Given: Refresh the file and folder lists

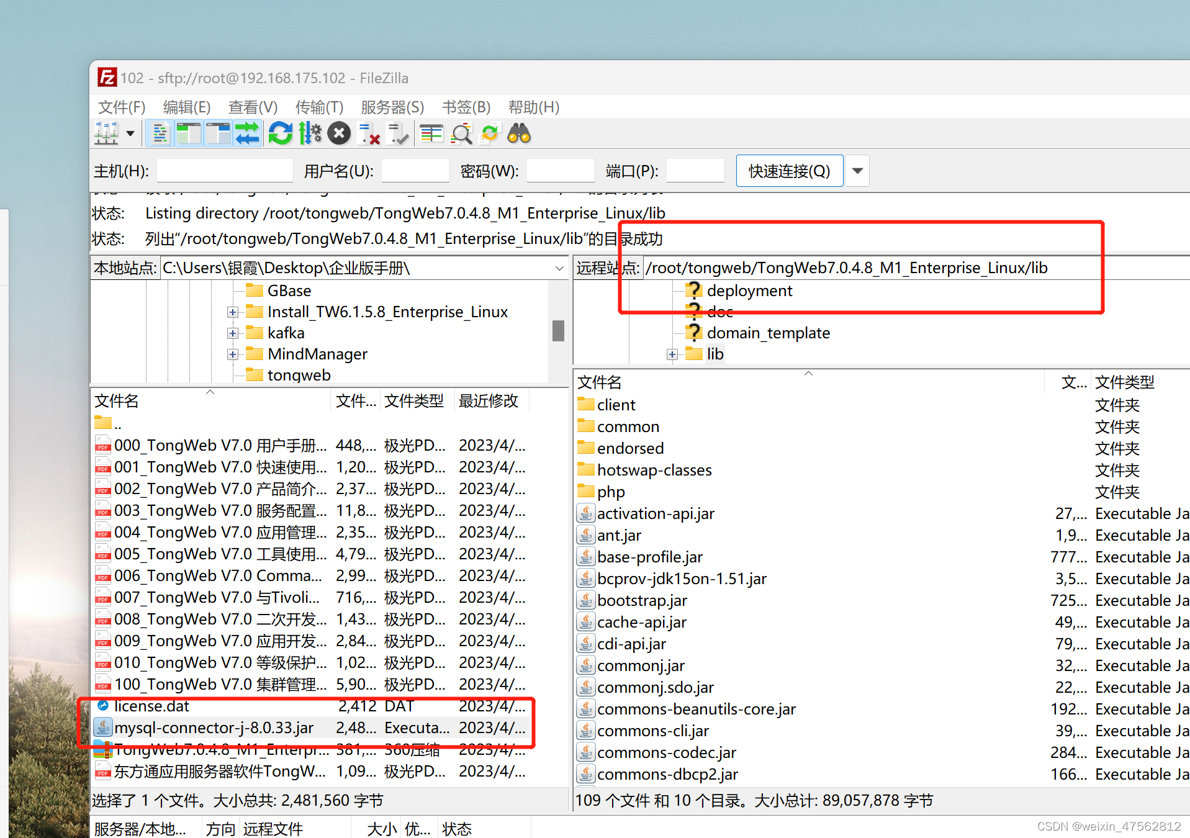Looking at the screenshot, I should click(x=281, y=133).
